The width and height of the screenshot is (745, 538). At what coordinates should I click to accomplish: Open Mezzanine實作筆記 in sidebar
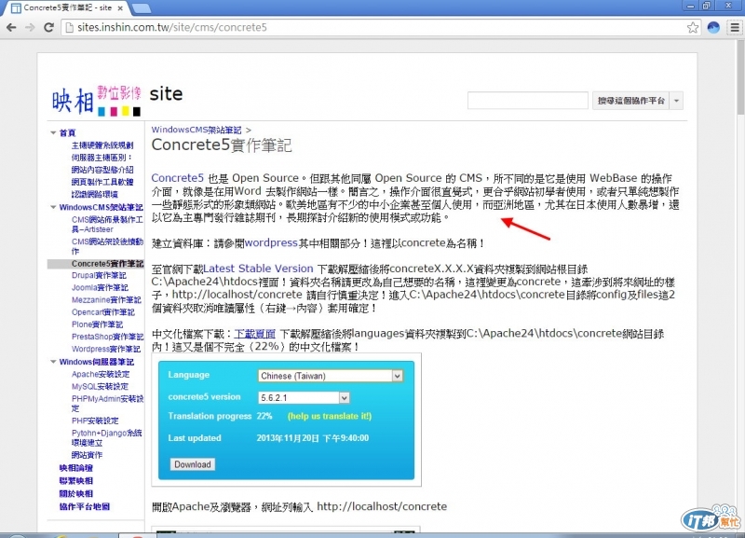(106, 299)
